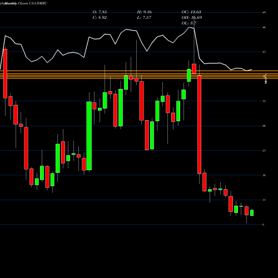278x278 pixels.
Task: Click the "OH: 16.69" value
Action: tap(192, 18)
